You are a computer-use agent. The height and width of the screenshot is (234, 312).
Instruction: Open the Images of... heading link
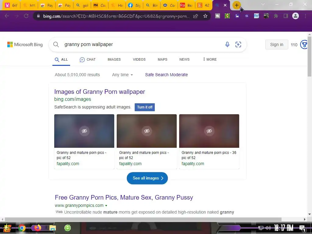[x=100, y=92]
